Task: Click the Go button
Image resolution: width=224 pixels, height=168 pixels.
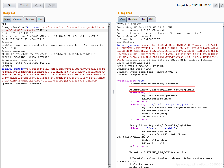Action: point(10,5)
